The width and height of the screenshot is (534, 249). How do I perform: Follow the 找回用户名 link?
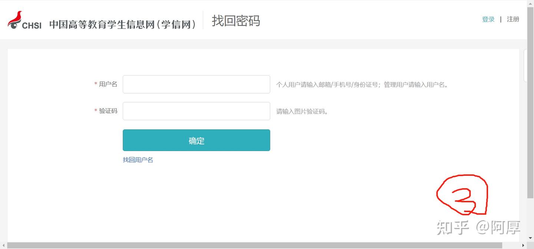[138, 160]
